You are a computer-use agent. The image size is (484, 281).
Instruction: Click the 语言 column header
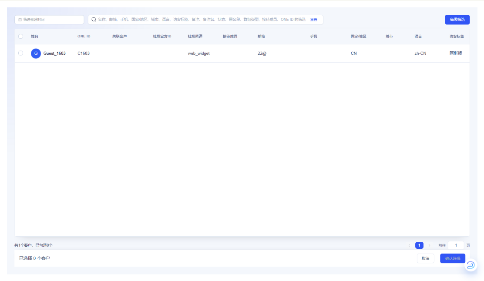[x=418, y=37]
